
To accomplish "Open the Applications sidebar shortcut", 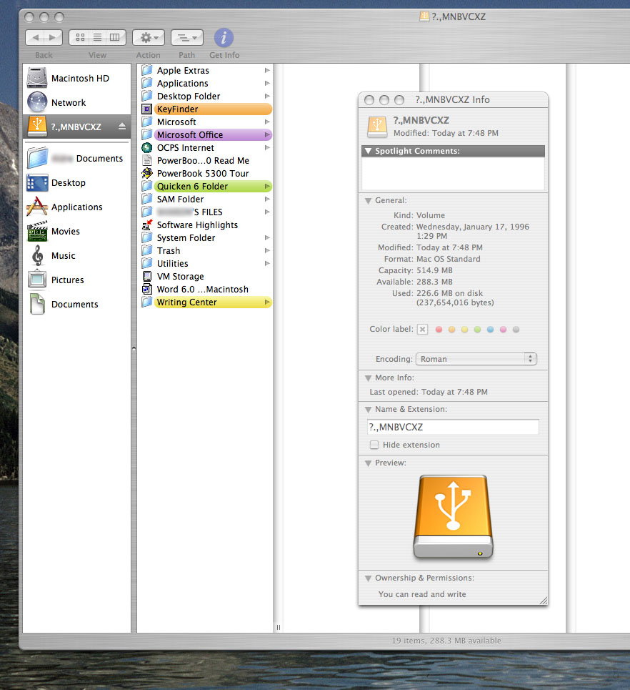I will tap(77, 207).
